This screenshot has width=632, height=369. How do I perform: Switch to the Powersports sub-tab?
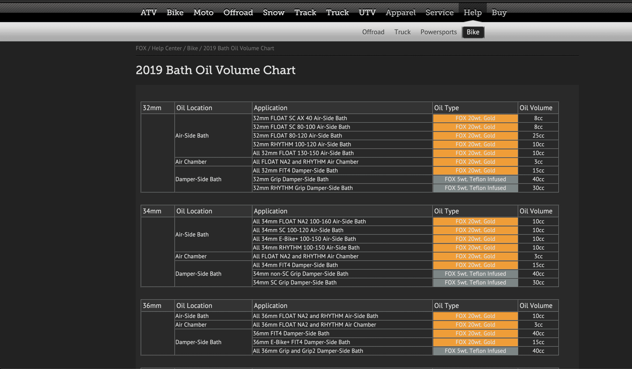tap(438, 32)
